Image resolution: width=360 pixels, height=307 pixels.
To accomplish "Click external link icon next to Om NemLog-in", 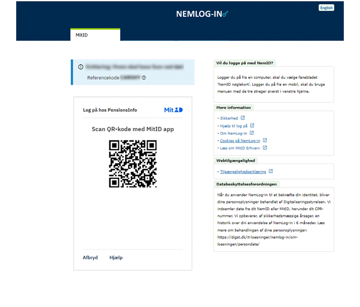I will click(251, 133).
